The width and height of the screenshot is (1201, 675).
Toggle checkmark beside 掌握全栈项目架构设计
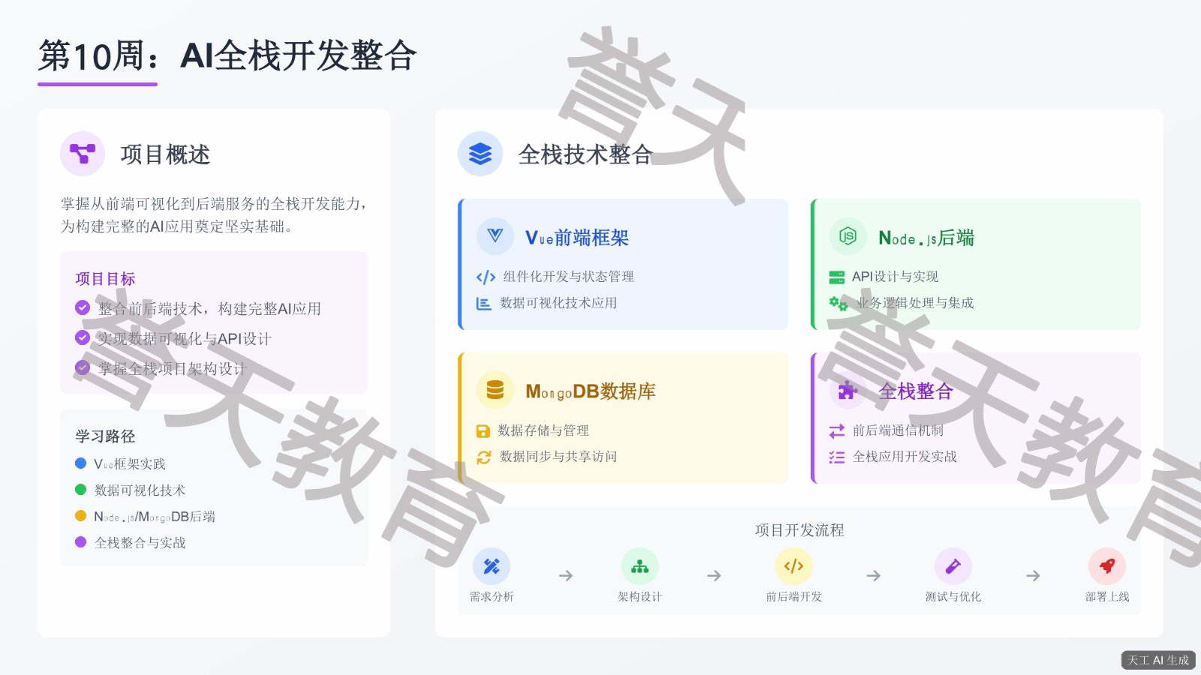83,367
